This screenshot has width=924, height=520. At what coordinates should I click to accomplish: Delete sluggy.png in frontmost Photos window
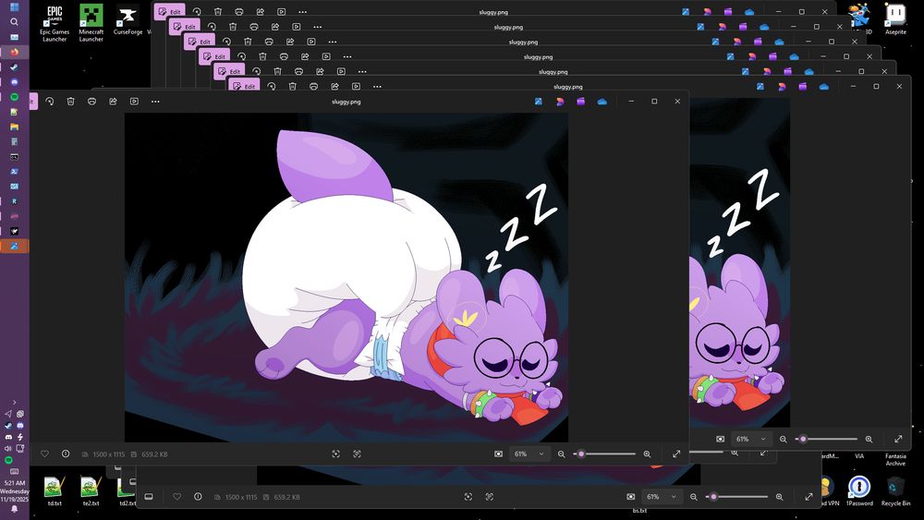coord(71,102)
